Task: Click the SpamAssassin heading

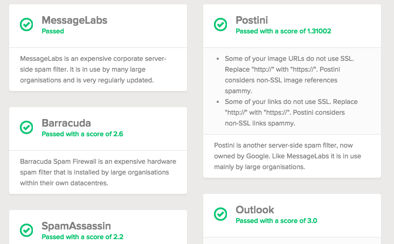Action: point(76,226)
